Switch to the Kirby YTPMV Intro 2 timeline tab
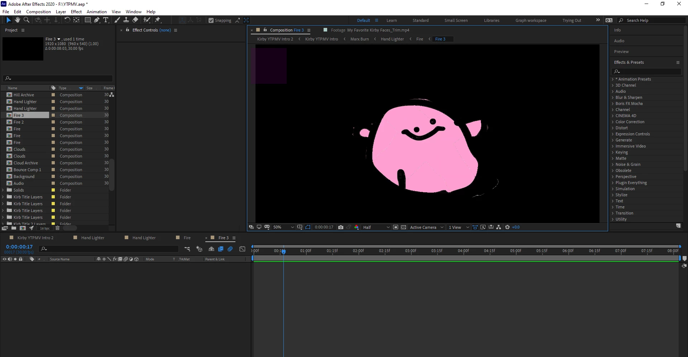 pos(35,238)
